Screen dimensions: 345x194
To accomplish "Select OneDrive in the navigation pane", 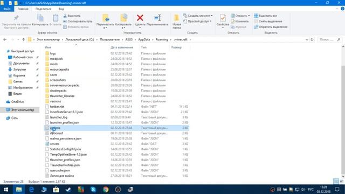I will (x=17, y=102).
